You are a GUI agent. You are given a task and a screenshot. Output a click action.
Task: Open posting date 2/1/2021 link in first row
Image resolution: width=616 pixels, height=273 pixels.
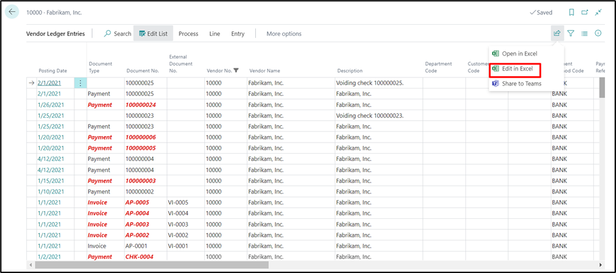pyautogui.click(x=50, y=83)
